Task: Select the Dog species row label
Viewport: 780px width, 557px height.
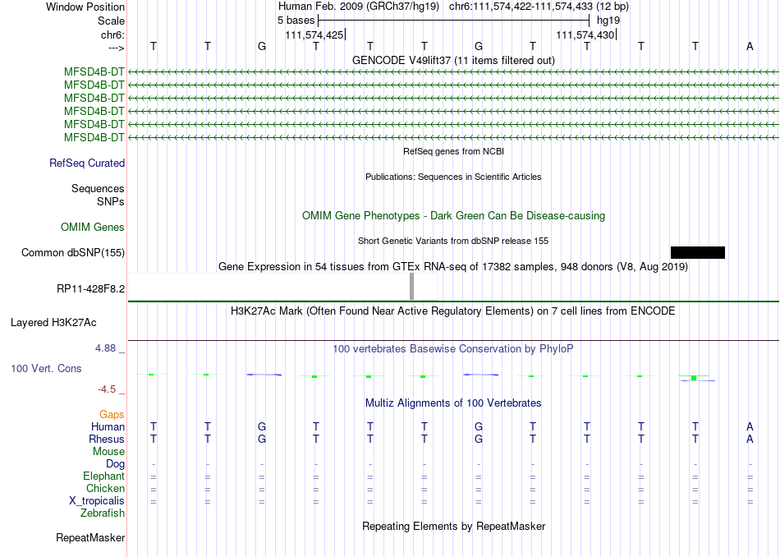Action: click(x=115, y=464)
